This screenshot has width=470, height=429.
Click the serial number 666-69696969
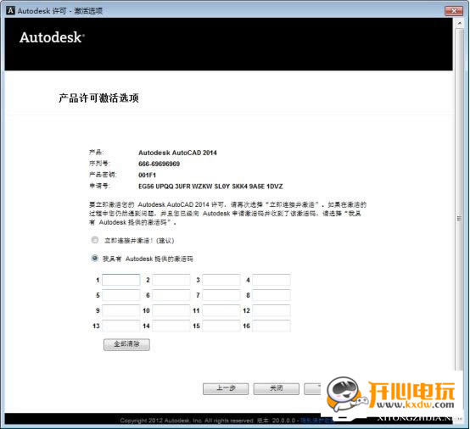click(x=159, y=164)
